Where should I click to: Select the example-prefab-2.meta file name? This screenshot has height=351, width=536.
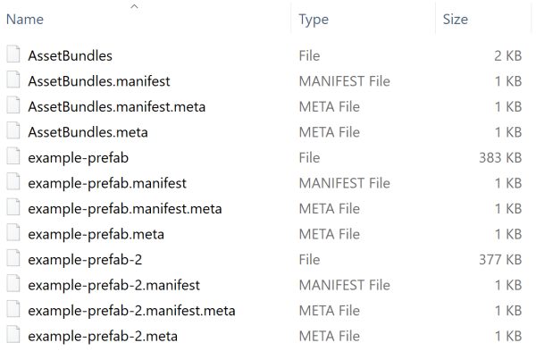pyautogui.click(x=103, y=337)
